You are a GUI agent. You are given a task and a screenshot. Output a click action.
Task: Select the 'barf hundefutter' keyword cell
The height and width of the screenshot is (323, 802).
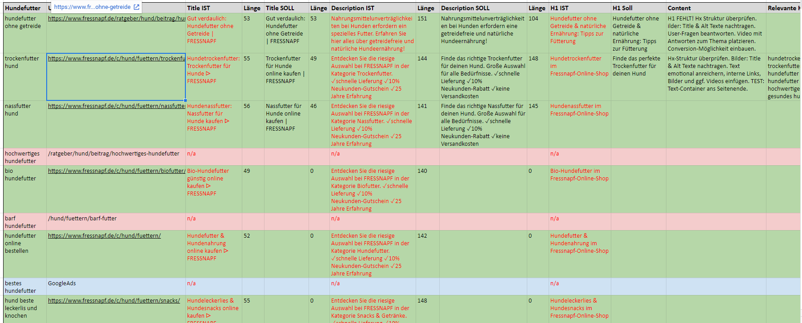point(25,222)
